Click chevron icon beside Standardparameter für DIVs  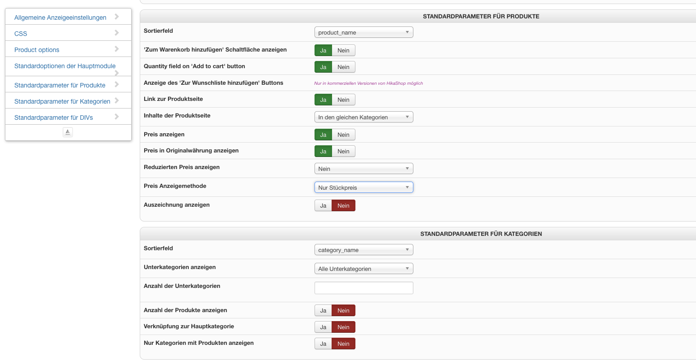[117, 117]
